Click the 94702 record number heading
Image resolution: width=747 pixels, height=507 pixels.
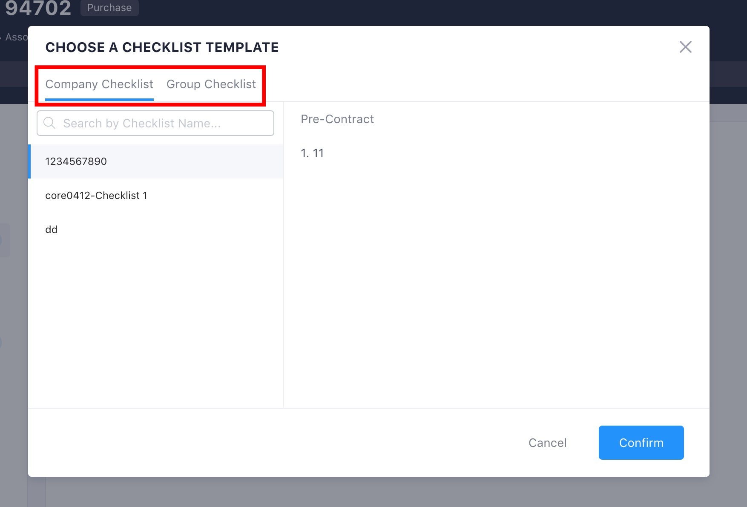(x=38, y=8)
